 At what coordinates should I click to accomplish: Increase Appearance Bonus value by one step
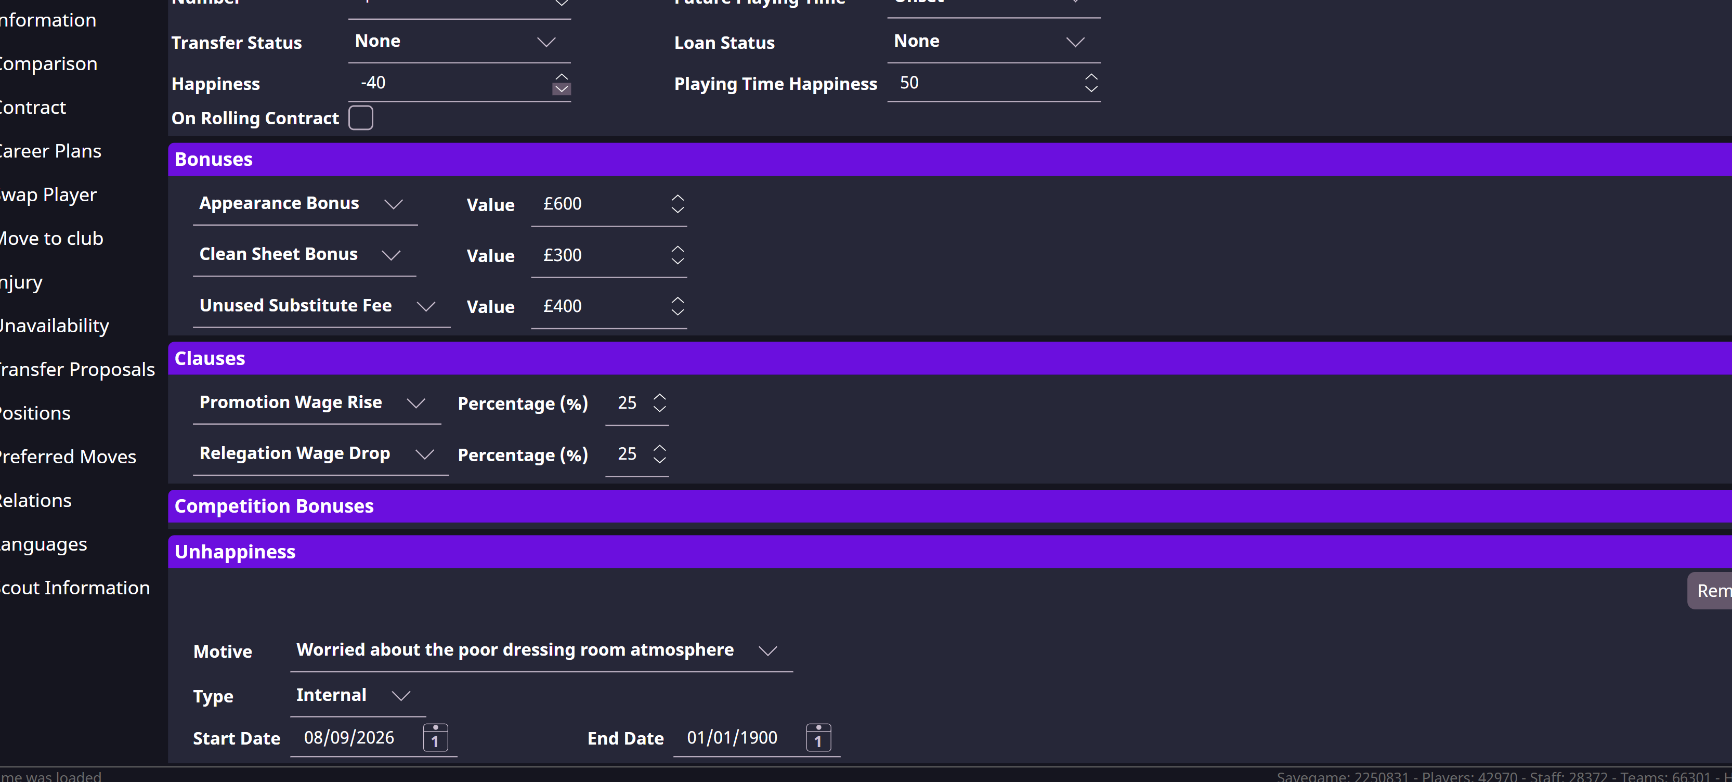click(677, 198)
